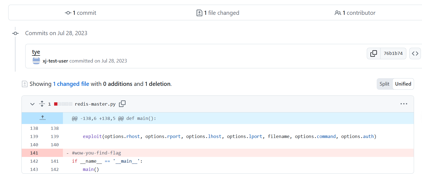Open the 1 changed file link
422x186 pixels.
tap(71, 84)
